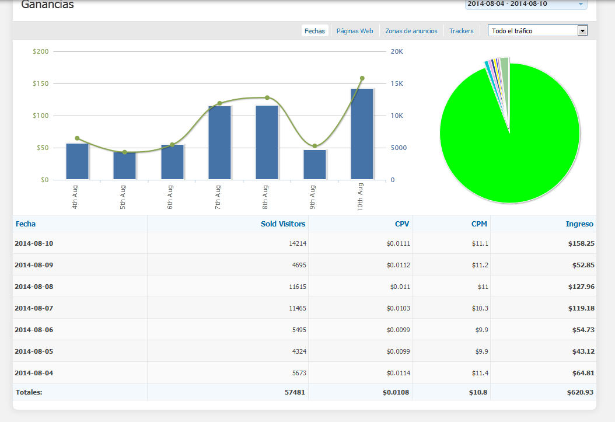Select the 2014-08-10 table row date
The height and width of the screenshot is (422, 615).
[34, 243]
